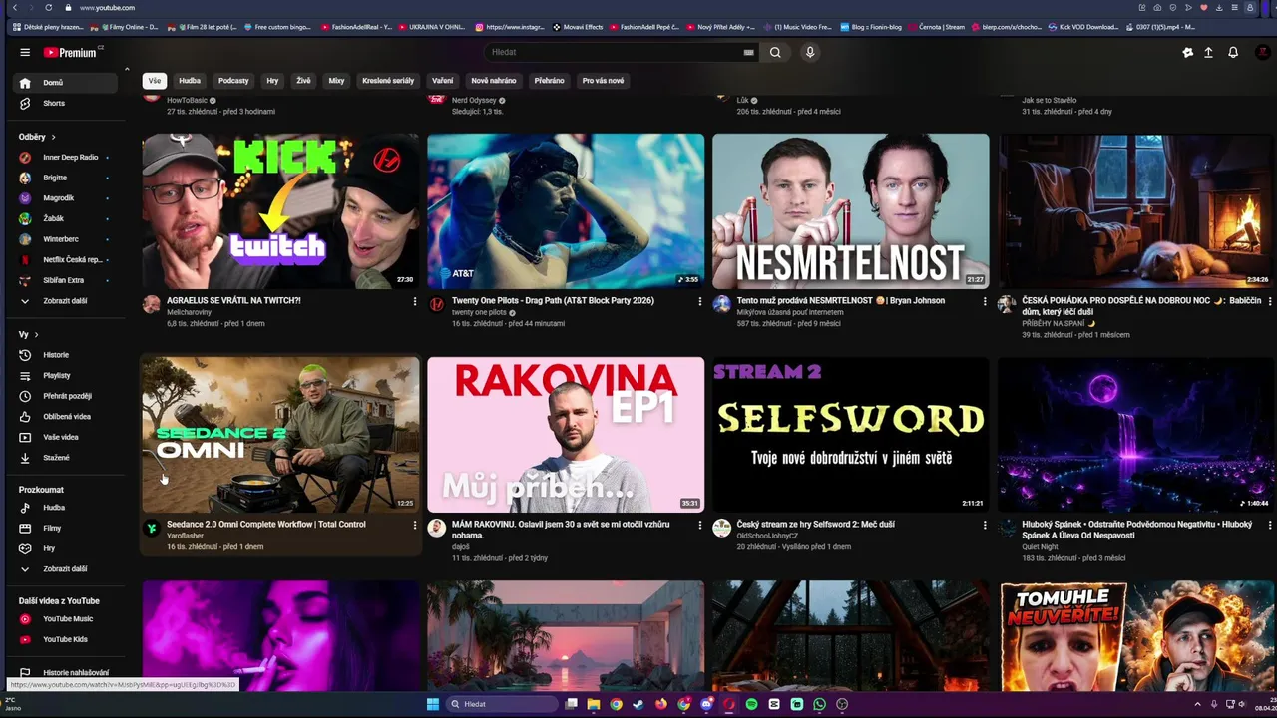Select the Pro vás nové chip
Screen dimensions: 1277x718
[x=603, y=81]
